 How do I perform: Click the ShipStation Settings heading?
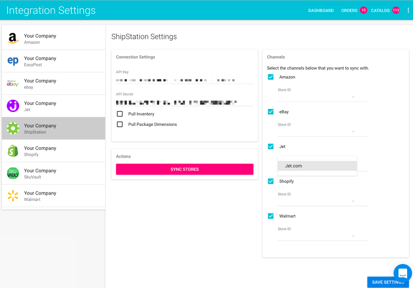point(144,37)
